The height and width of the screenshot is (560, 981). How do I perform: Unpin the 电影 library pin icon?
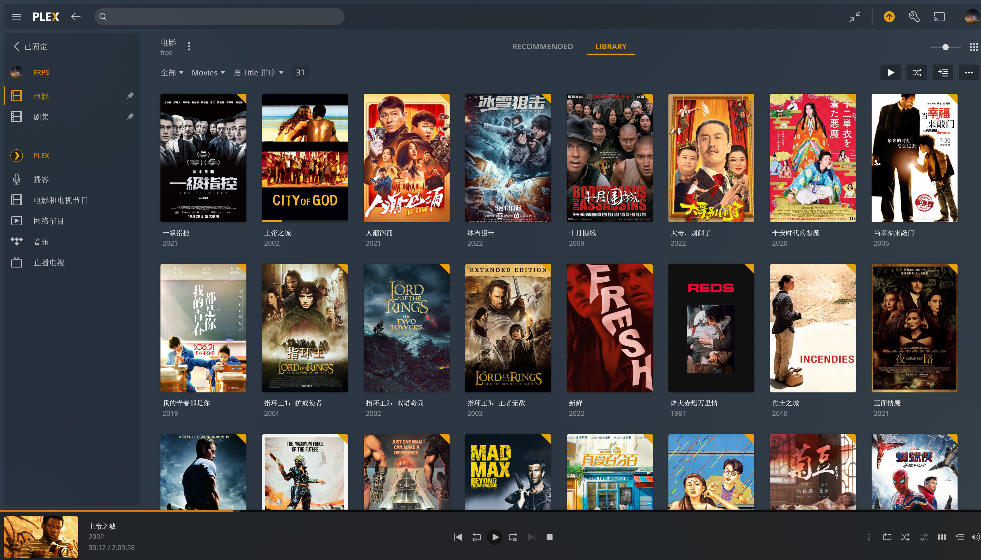(x=130, y=96)
